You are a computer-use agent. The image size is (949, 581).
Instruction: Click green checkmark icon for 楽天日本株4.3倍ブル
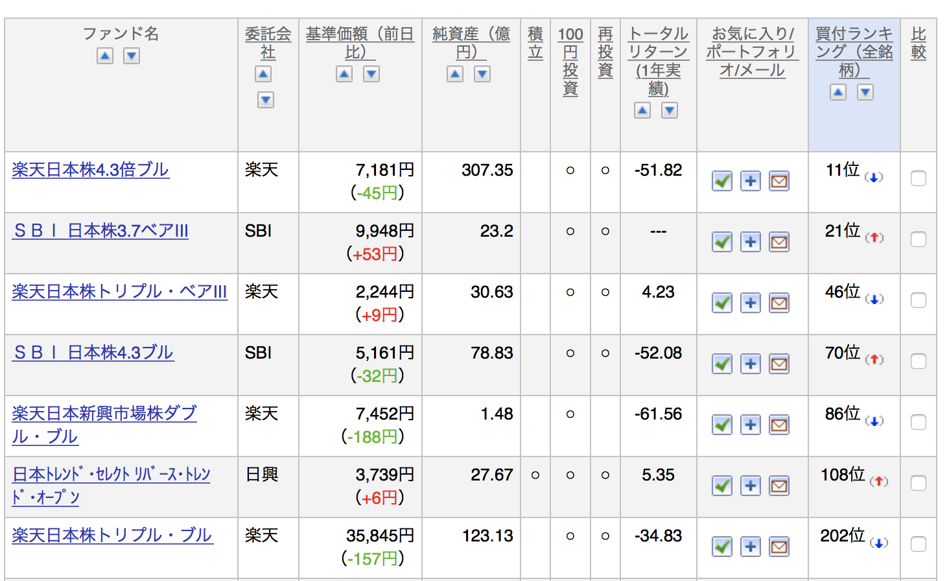click(x=721, y=181)
